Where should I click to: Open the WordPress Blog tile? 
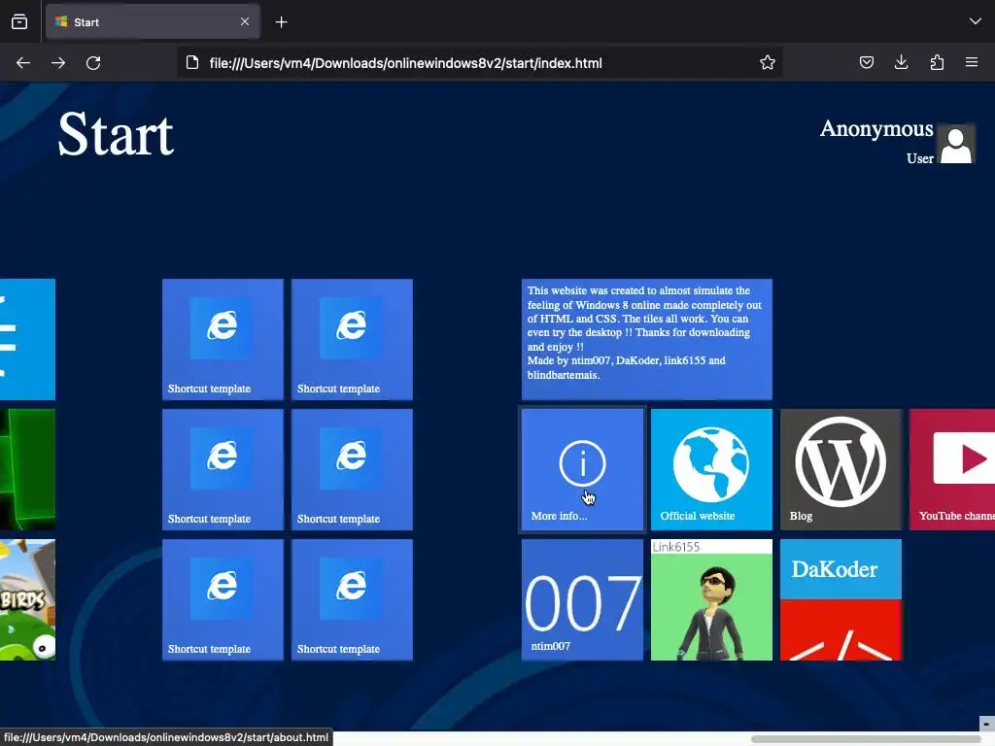pos(841,469)
